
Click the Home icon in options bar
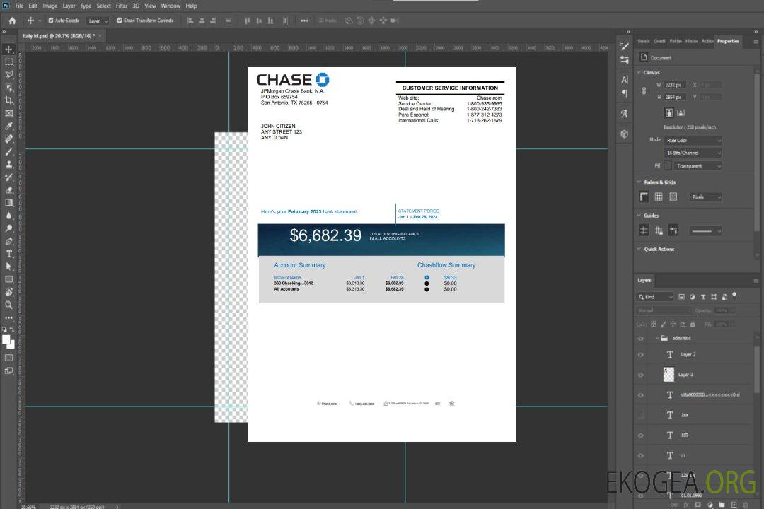[x=12, y=21]
